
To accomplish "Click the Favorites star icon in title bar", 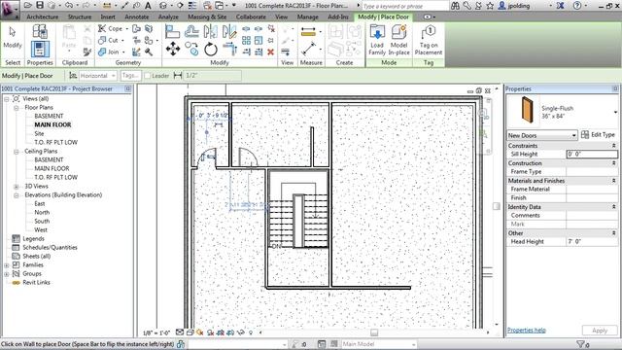I will click(490, 6).
